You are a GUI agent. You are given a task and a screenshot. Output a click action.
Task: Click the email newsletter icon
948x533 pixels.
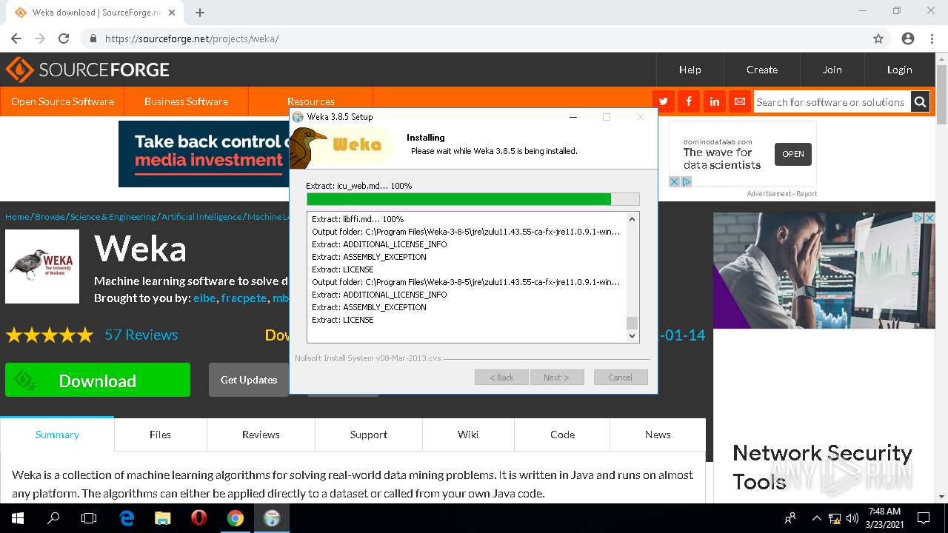pyautogui.click(x=740, y=101)
